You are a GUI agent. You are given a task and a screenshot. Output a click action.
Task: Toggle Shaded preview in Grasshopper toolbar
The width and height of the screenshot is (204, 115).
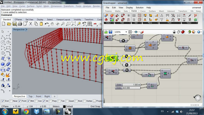pos(183,32)
